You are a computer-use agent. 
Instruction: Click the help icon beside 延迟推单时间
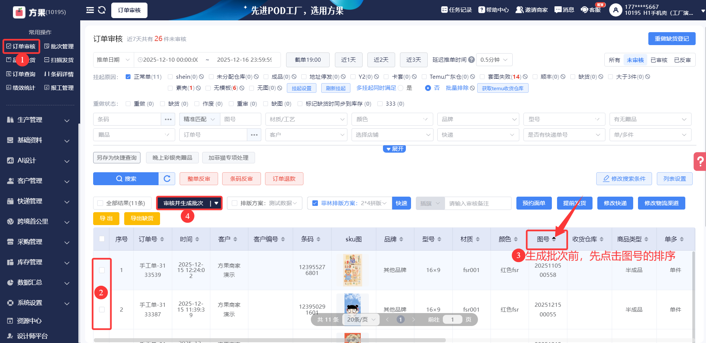coord(471,60)
